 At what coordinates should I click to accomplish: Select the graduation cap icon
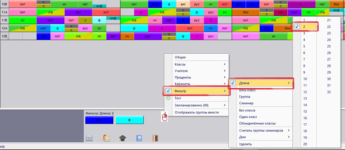(123, 138)
